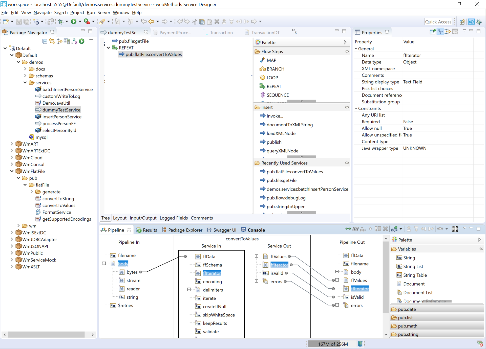Viewport: 486px width, 349px height.
Task: Click the Save icon in main toolbar
Action: [x=19, y=22]
